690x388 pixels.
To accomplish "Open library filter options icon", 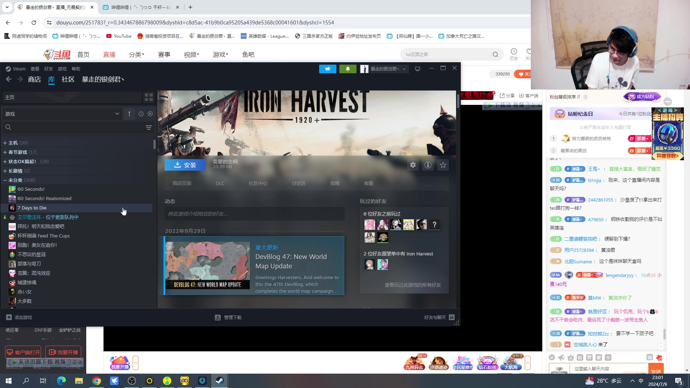I will 148,128.
